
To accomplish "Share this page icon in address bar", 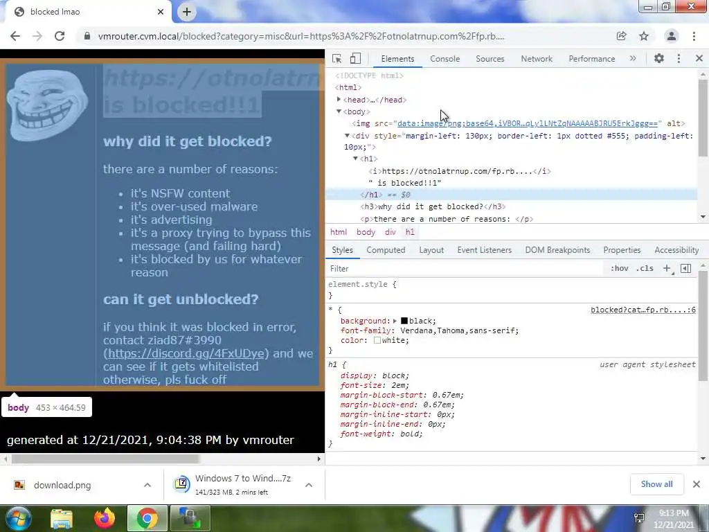I will tap(621, 36).
